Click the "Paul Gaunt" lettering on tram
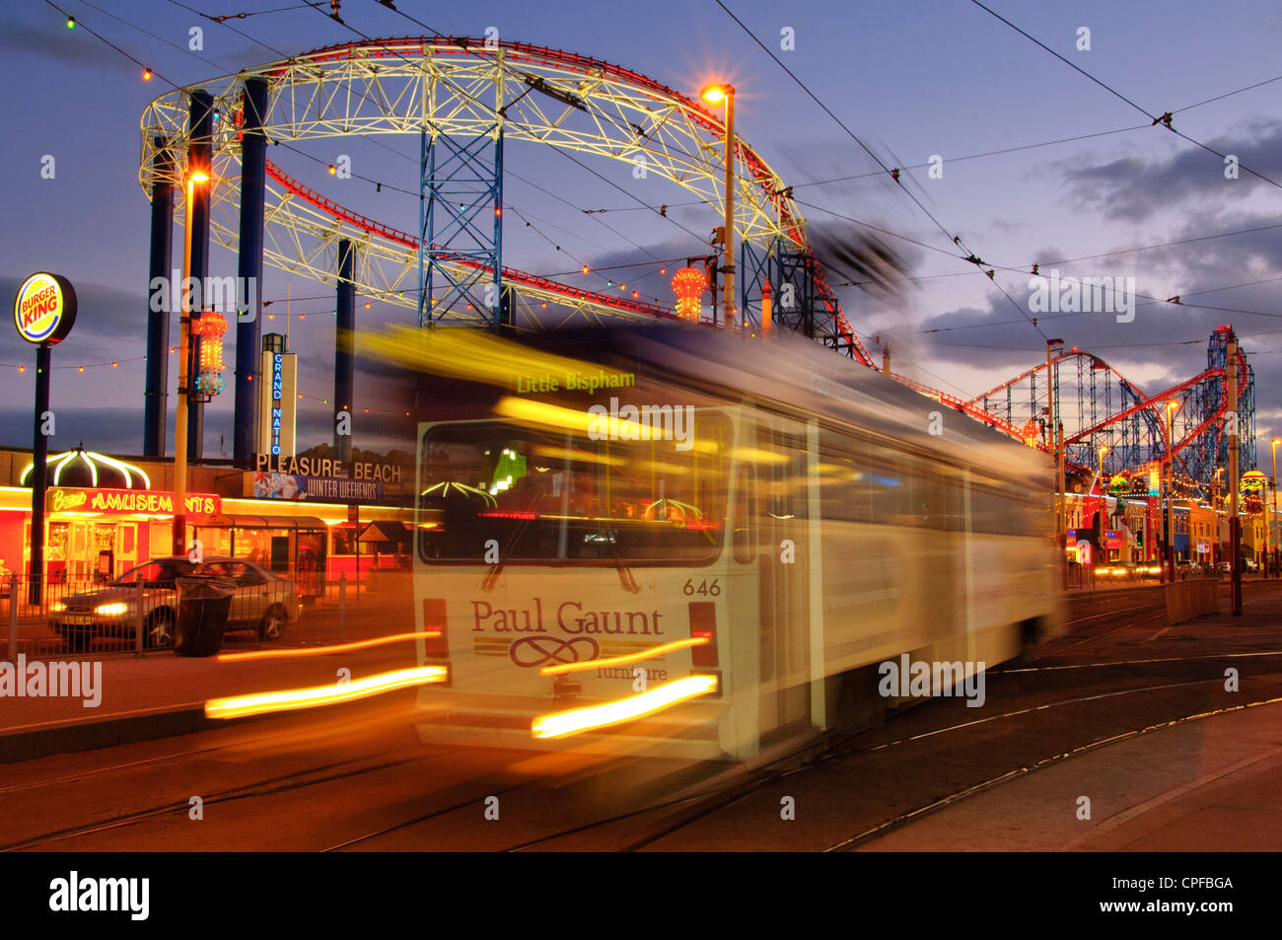1282x940 pixels. [x=566, y=618]
